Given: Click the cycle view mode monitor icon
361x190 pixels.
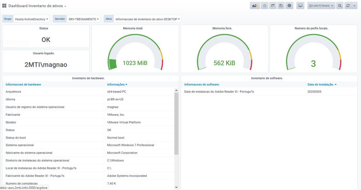Looking at the screenshot, I should click(300, 5).
